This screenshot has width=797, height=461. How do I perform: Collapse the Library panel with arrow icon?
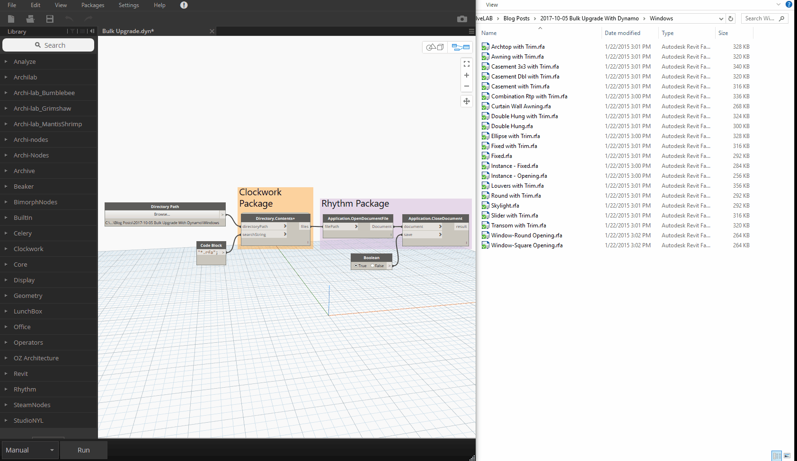[x=92, y=31]
